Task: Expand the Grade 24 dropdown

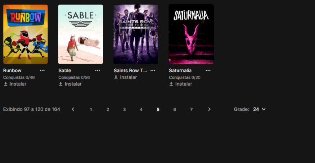Action: click(259, 109)
